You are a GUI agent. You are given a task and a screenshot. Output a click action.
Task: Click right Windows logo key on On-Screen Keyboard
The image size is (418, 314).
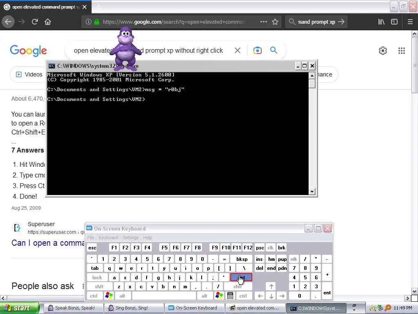point(219,296)
